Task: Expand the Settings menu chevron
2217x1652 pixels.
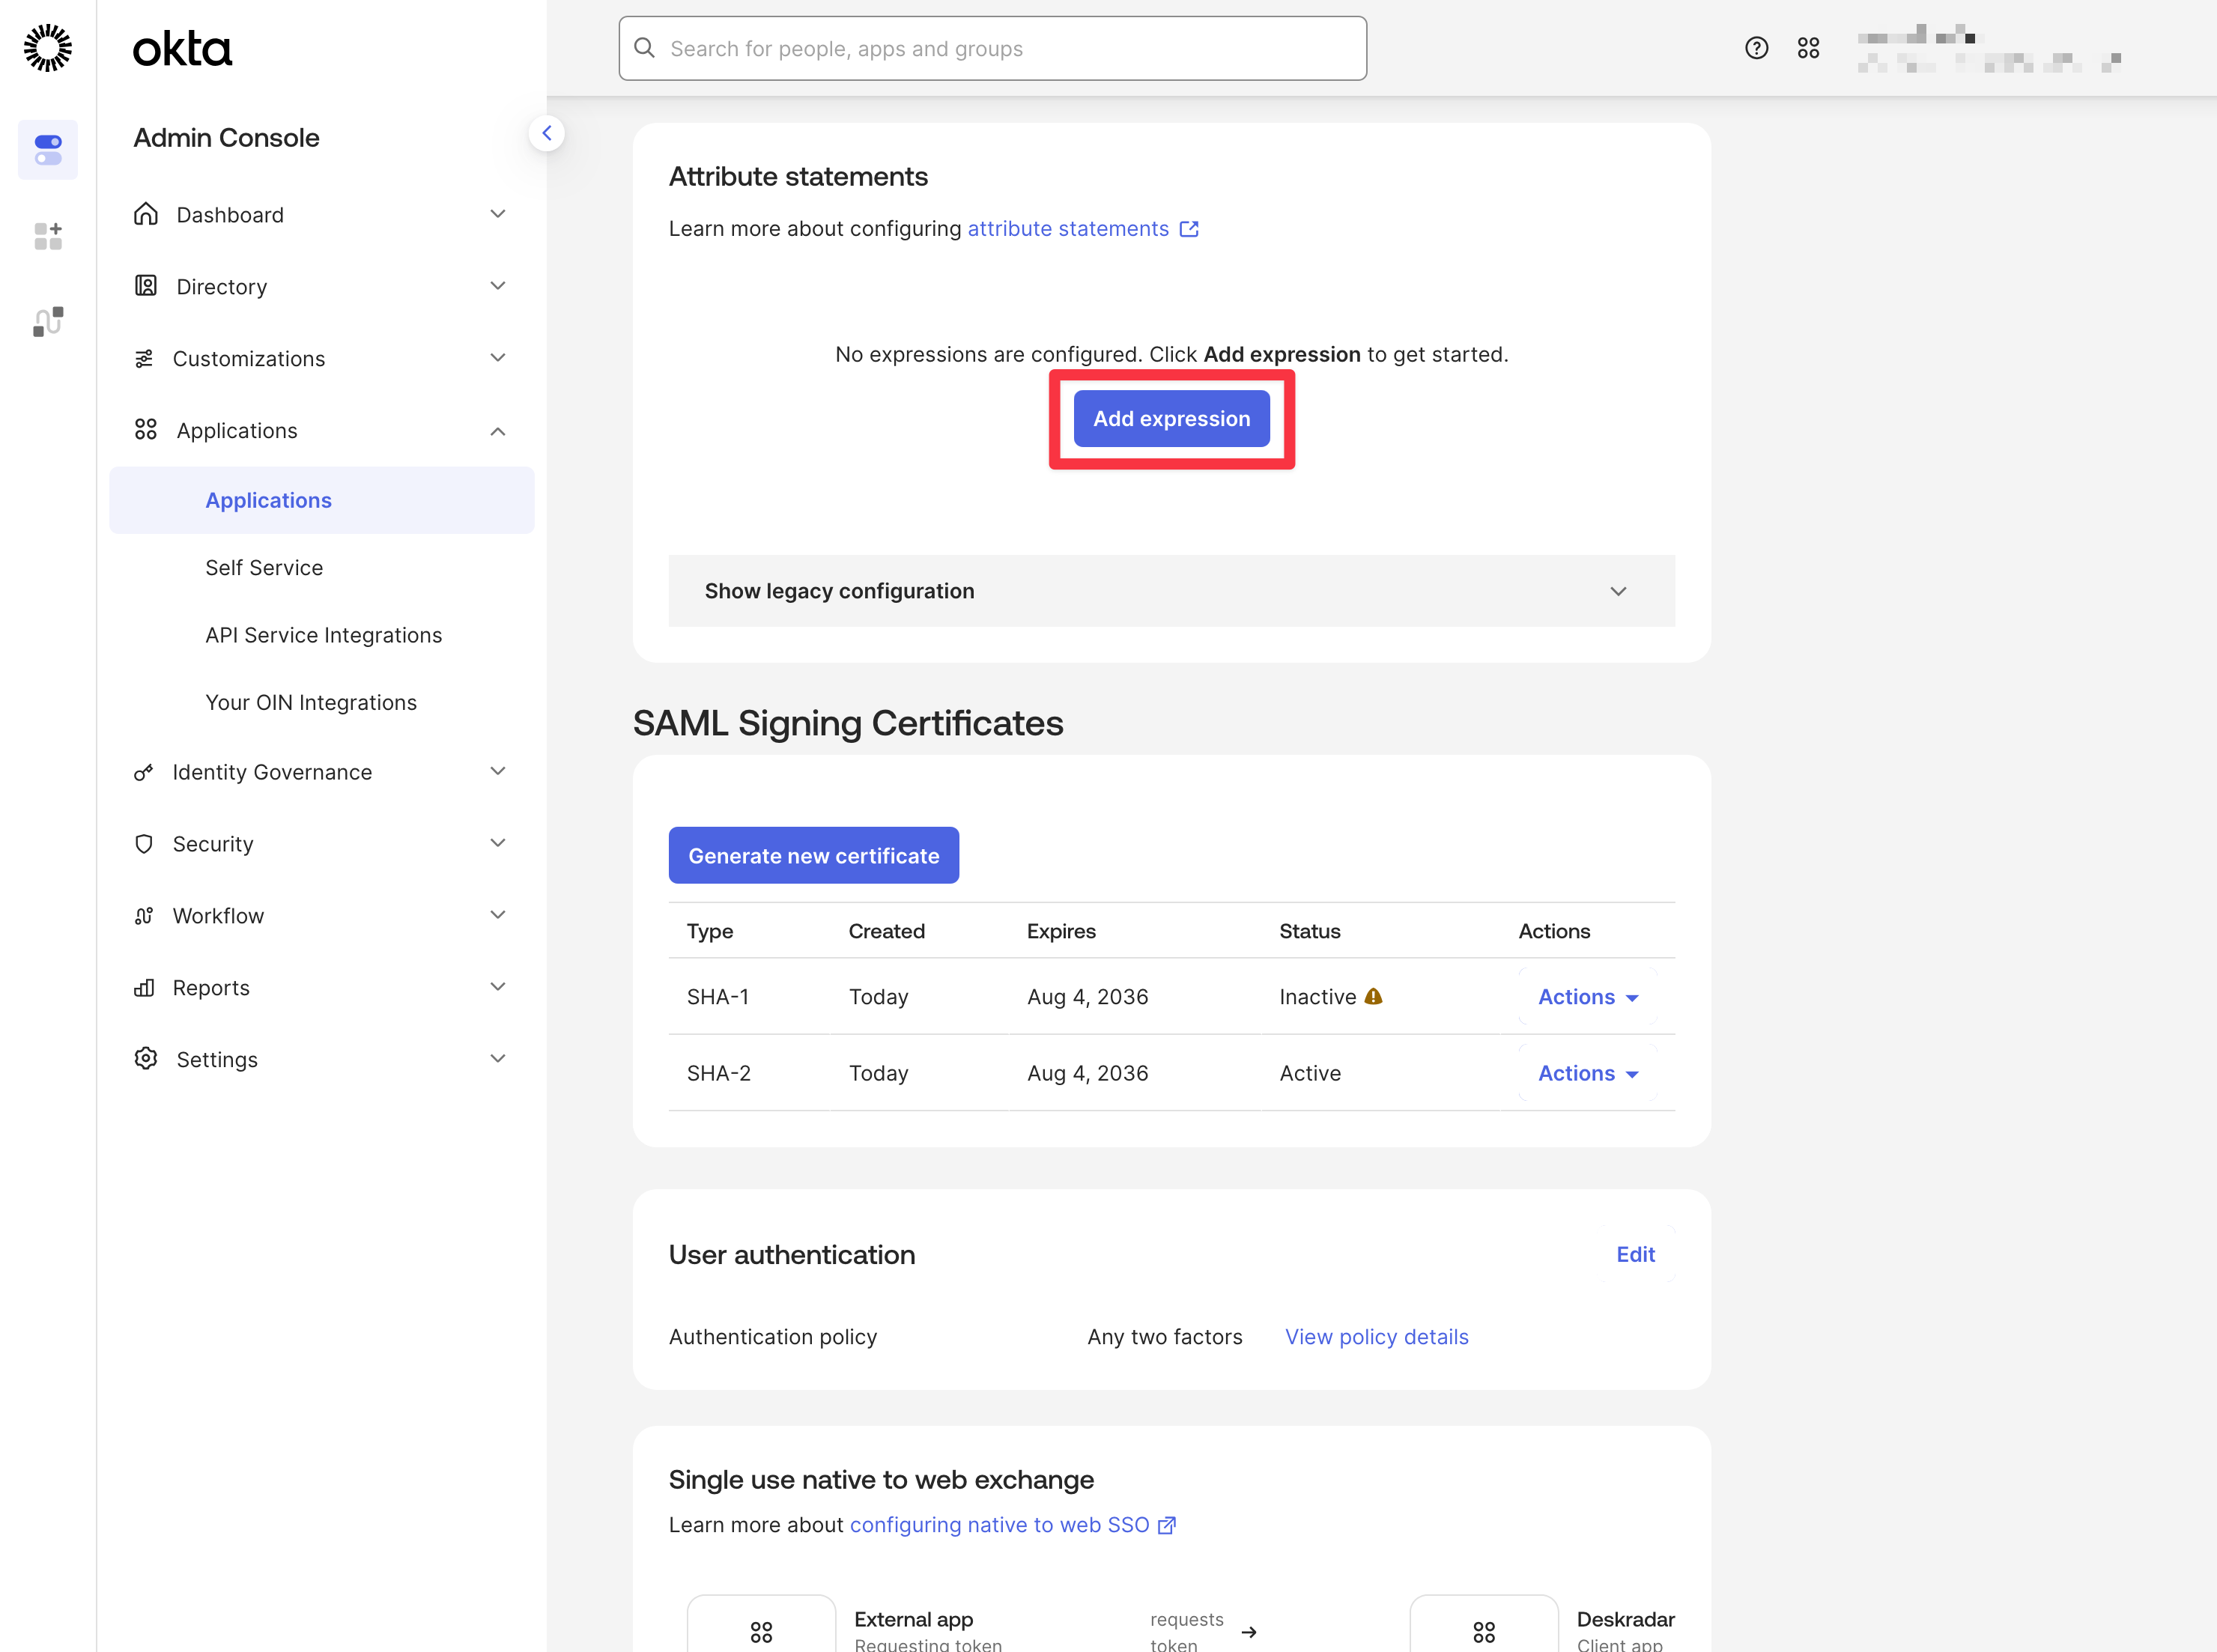Action: coord(498,1059)
